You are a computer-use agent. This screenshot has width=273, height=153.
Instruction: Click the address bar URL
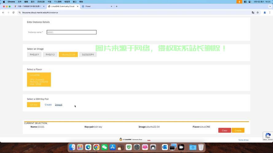40,13
